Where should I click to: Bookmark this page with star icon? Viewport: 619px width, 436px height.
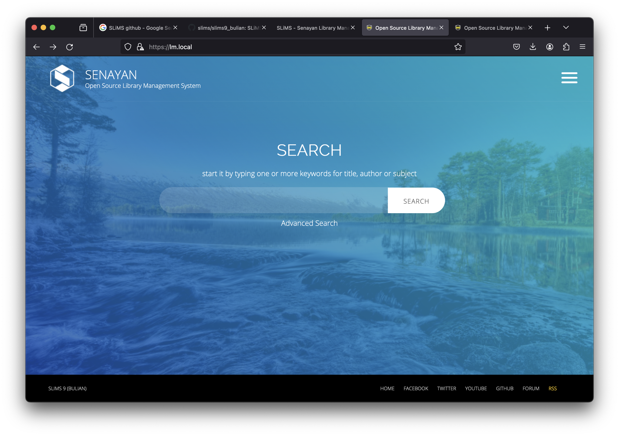tap(458, 47)
